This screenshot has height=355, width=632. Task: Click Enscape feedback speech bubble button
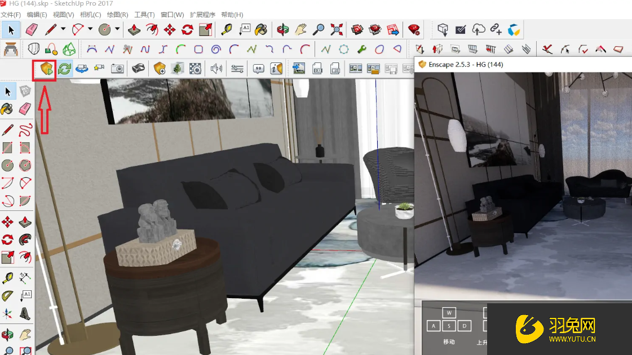click(259, 69)
